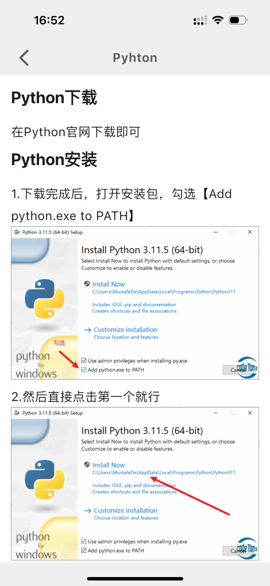Click 'Creates shortcuts and file associations' in step 2 screenshot

pyautogui.click(x=134, y=492)
